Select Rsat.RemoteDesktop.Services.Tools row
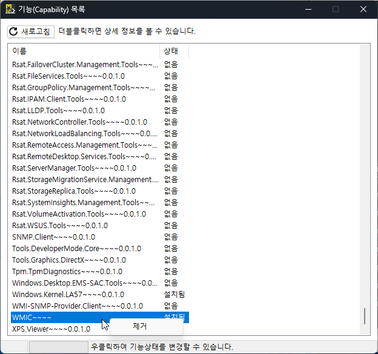 100,157
